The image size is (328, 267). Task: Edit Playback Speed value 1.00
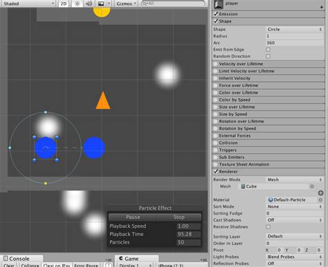(189, 226)
